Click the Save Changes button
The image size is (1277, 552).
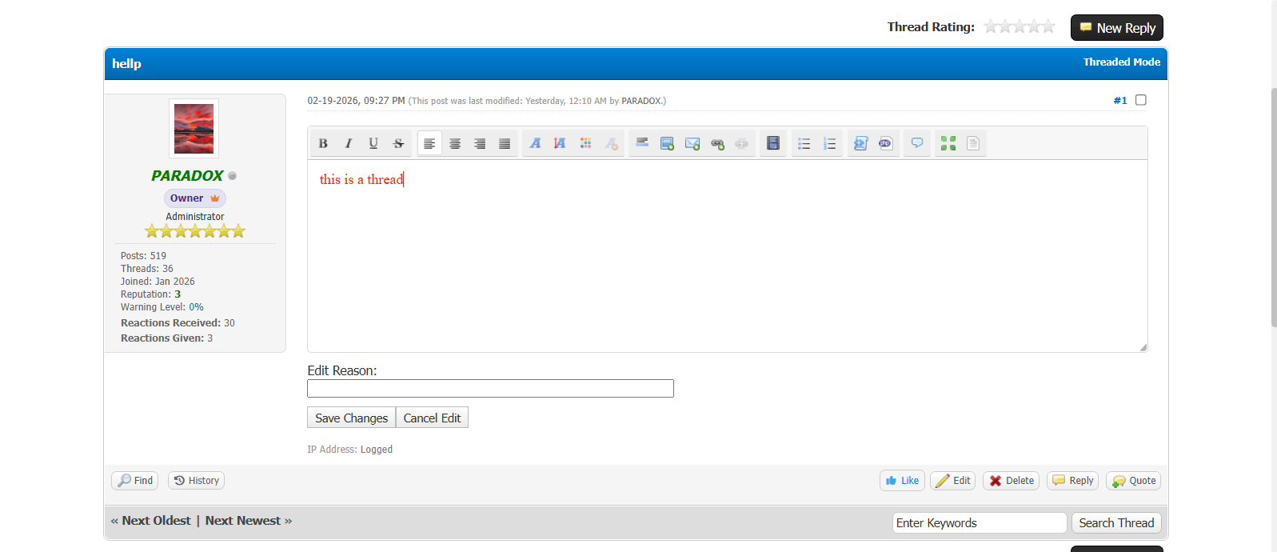pyautogui.click(x=351, y=418)
